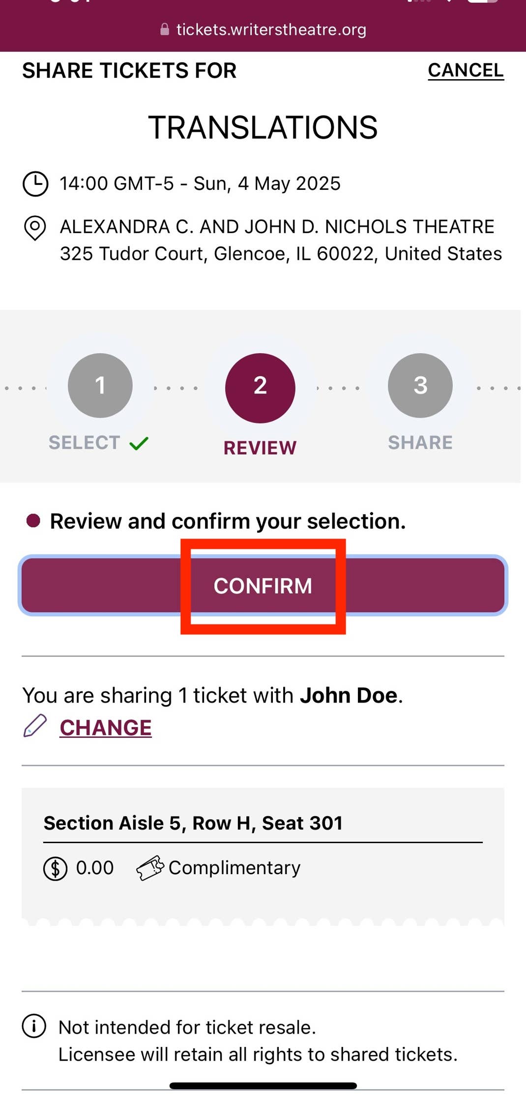Tap the home indicator bar
This screenshot has width=526, height=1100.
[x=263, y=1085]
